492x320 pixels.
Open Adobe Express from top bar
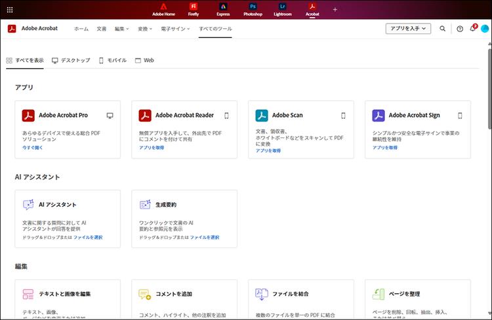click(x=223, y=9)
